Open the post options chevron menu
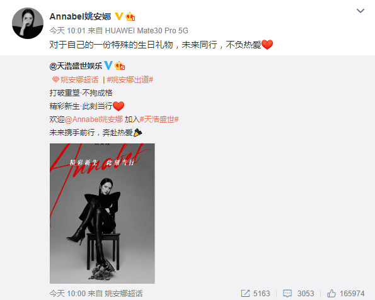This screenshot has height=300, width=375. pos(361,11)
